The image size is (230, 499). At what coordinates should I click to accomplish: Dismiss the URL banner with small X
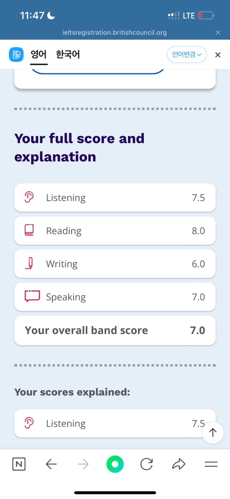pos(218,32)
